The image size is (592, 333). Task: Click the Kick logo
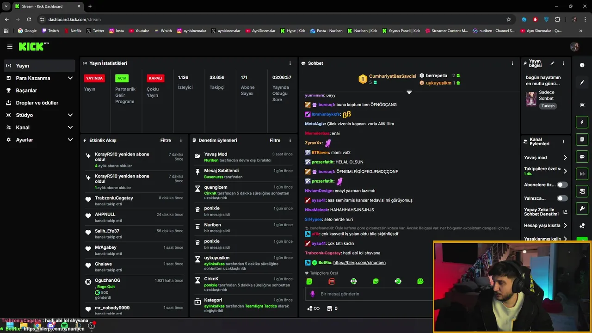tap(33, 47)
